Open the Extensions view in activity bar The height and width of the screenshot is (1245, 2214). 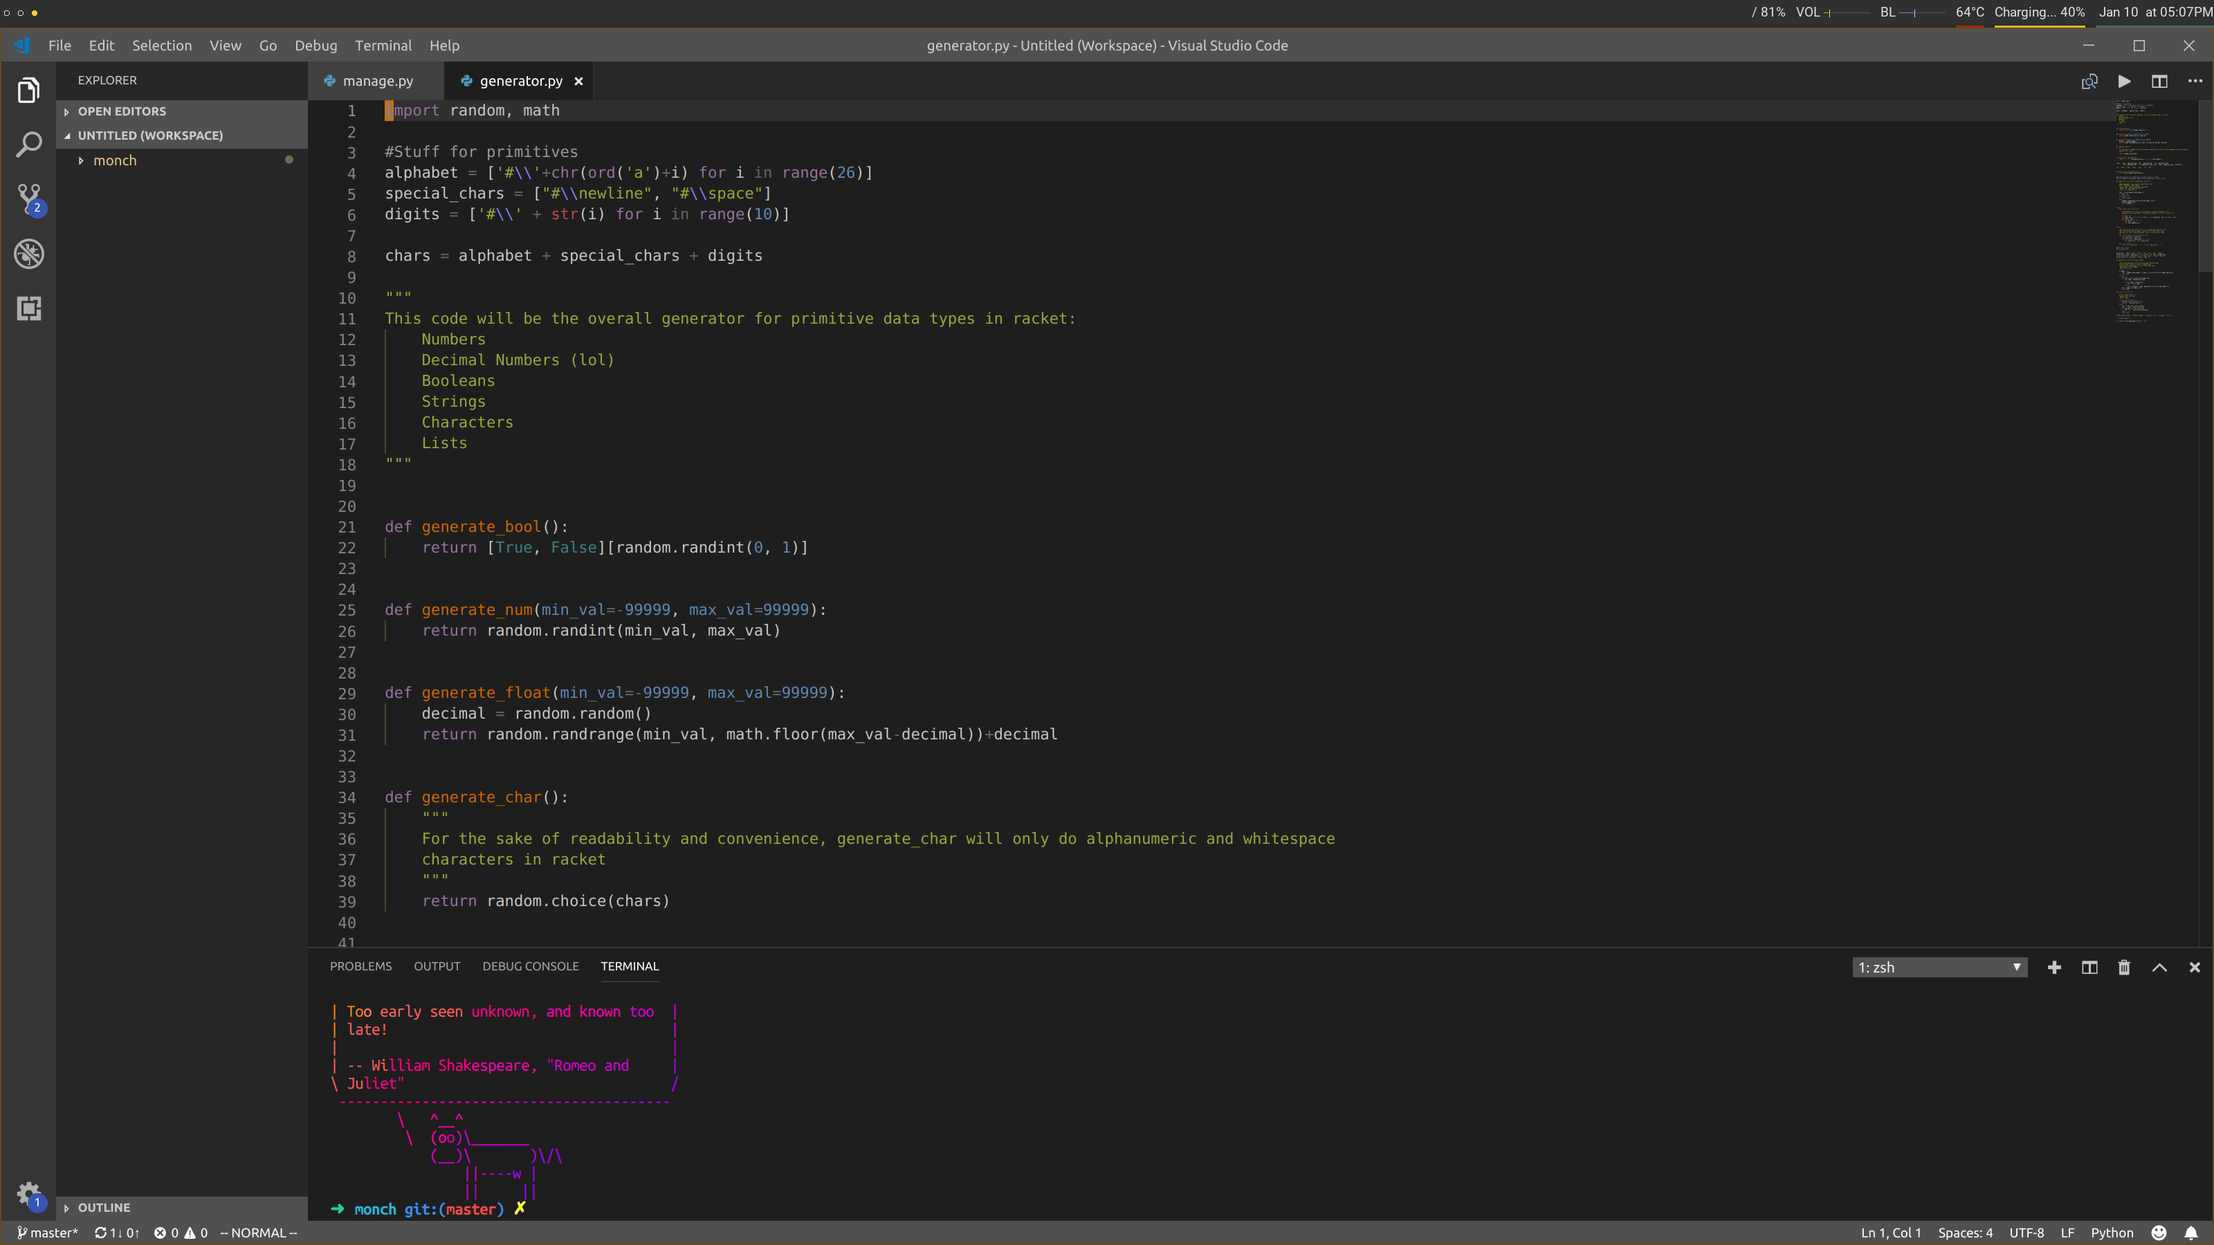(28, 308)
